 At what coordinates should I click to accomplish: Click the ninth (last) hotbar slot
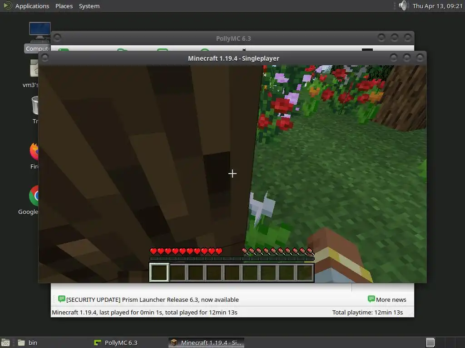305,272
